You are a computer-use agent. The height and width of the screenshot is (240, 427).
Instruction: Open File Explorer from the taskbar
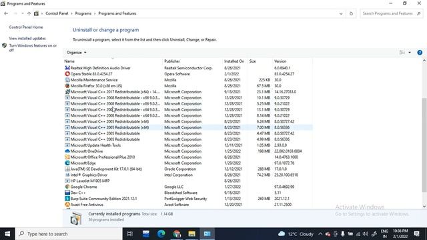click(191, 234)
